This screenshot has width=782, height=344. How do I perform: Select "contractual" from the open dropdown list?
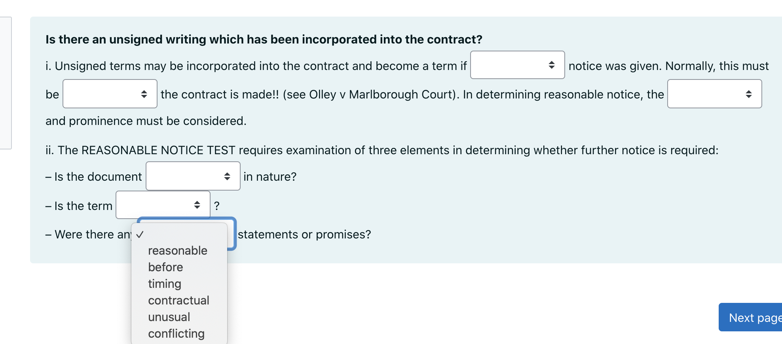pos(178,300)
